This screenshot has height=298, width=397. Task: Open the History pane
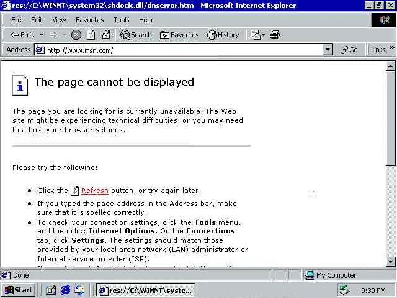pyautogui.click(x=223, y=35)
